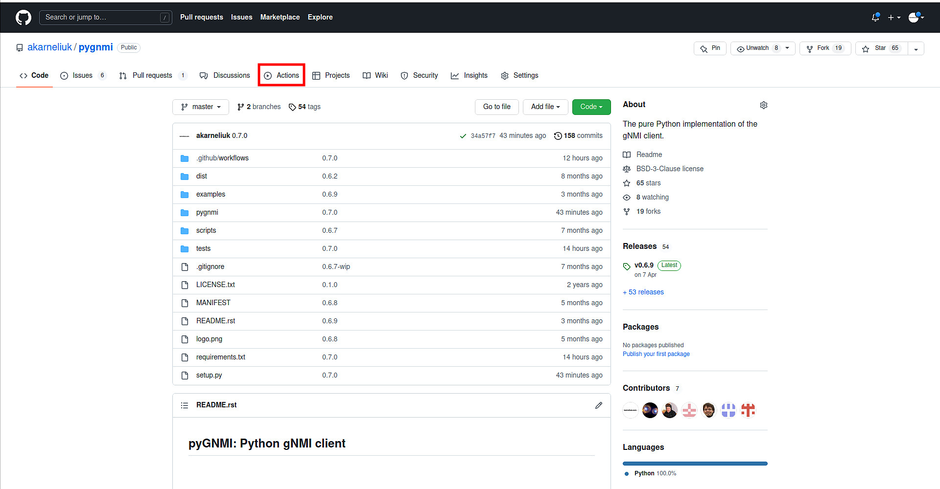This screenshot has width=940, height=489.
Task: Switch to the Actions tab
Action: (282, 75)
